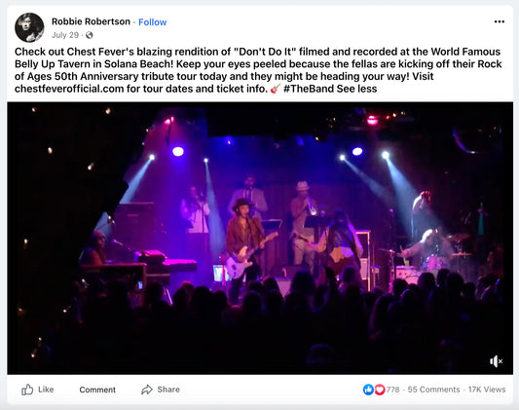The height and width of the screenshot is (410, 519).
Task: Visit the chestfeverofficial.com link
Action: point(69,89)
